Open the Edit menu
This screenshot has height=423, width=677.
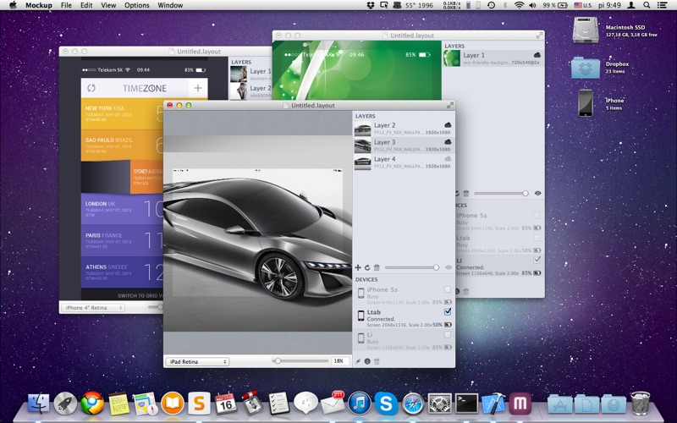click(86, 5)
